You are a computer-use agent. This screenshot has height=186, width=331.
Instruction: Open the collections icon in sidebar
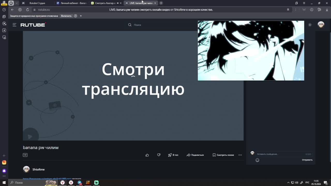(4, 17)
